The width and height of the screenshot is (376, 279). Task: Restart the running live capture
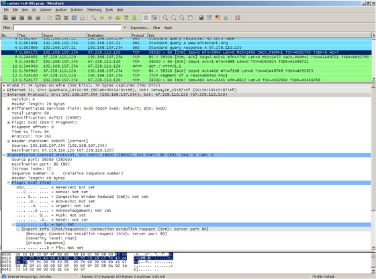pos(38,17)
